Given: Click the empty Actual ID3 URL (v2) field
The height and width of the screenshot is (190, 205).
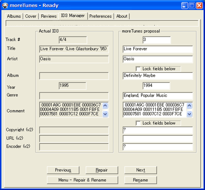Looking at the screenshot, I should tap(74, 139).
